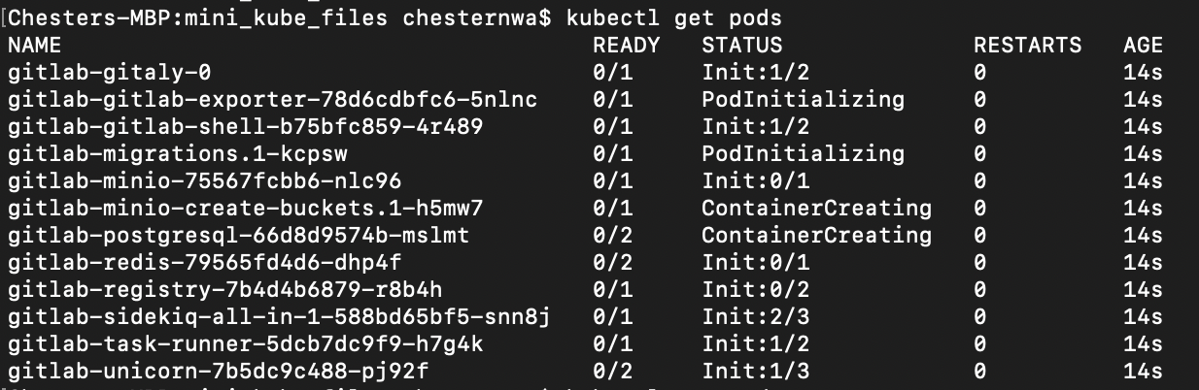Screen dimensions: 1199x390
Task: Click ContainerCreating status of postgresql pod
Action: pos(817,236)
